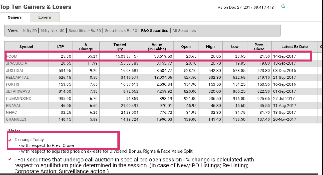Click the As on Dec 27, 2017 timestamp
323x175 pixels.
247,8
